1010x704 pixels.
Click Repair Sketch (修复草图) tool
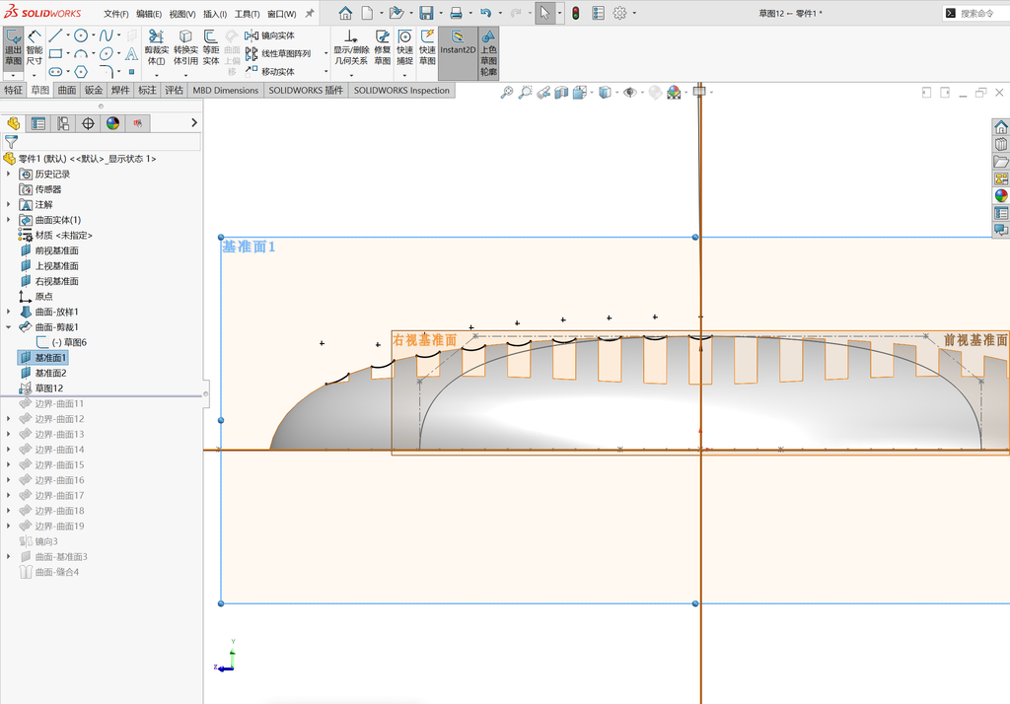382,47
